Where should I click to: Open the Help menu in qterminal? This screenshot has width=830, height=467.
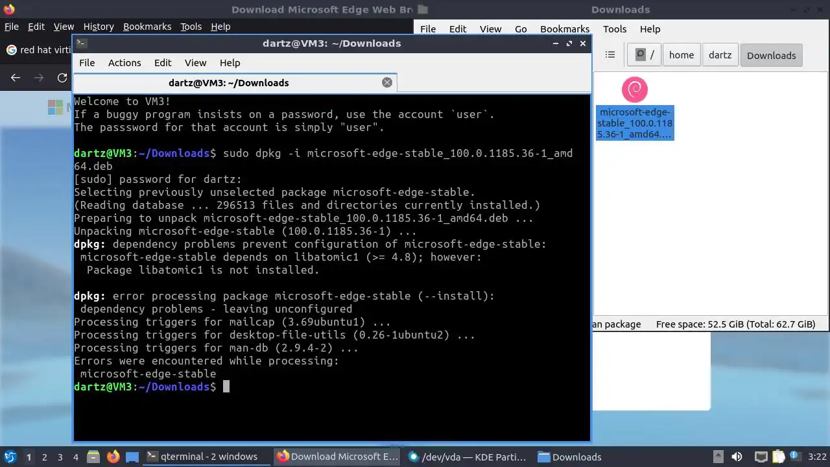pyautogui.click(x=230, y=63)
